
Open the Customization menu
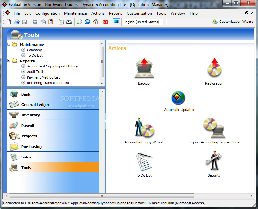139,13
